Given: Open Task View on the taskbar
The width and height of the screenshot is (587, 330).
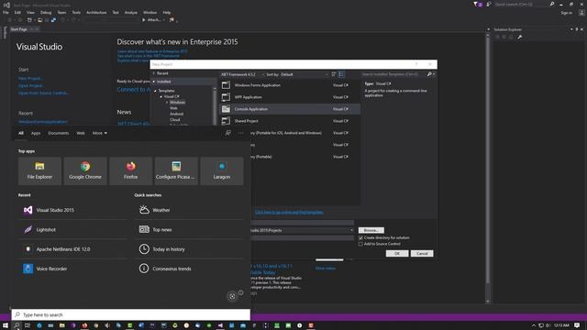Looking at the screenshot, I should tap(28, 325).
